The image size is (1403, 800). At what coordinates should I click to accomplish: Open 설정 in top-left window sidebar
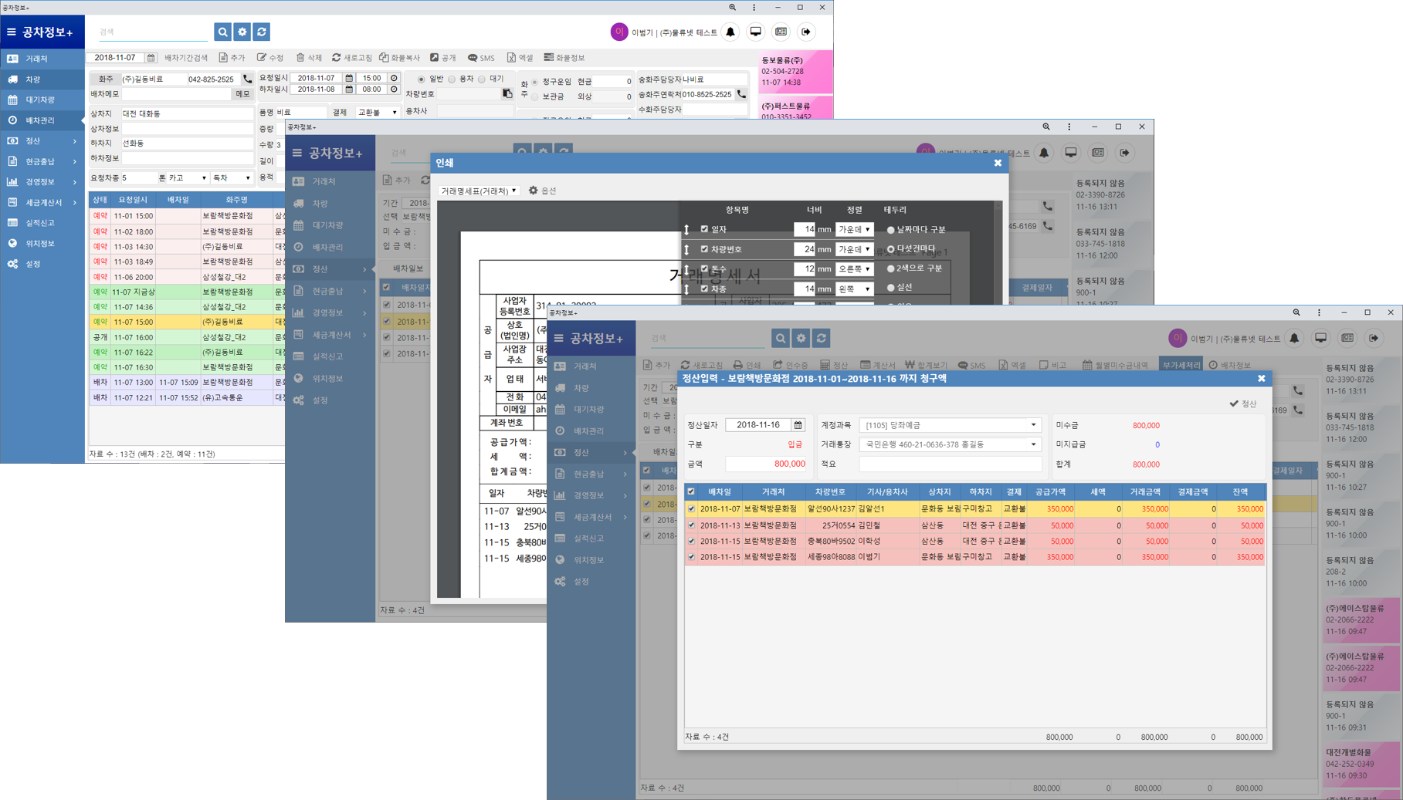click(42, 264)
